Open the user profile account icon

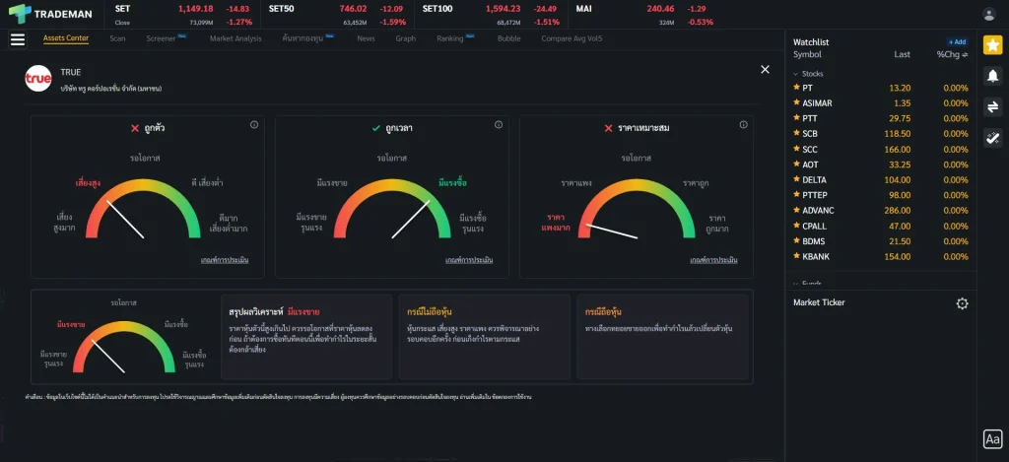coord(989,14)
